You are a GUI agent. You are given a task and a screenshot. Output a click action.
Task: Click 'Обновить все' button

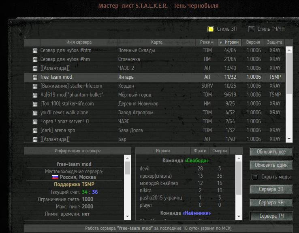pyautogui.click(x=271, y=152)
